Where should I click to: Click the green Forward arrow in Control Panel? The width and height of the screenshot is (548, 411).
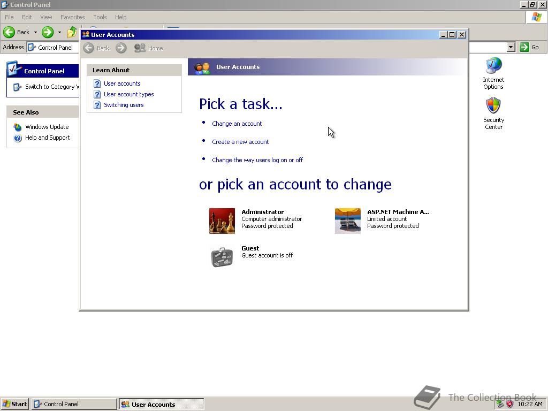(x=48, y=32)
